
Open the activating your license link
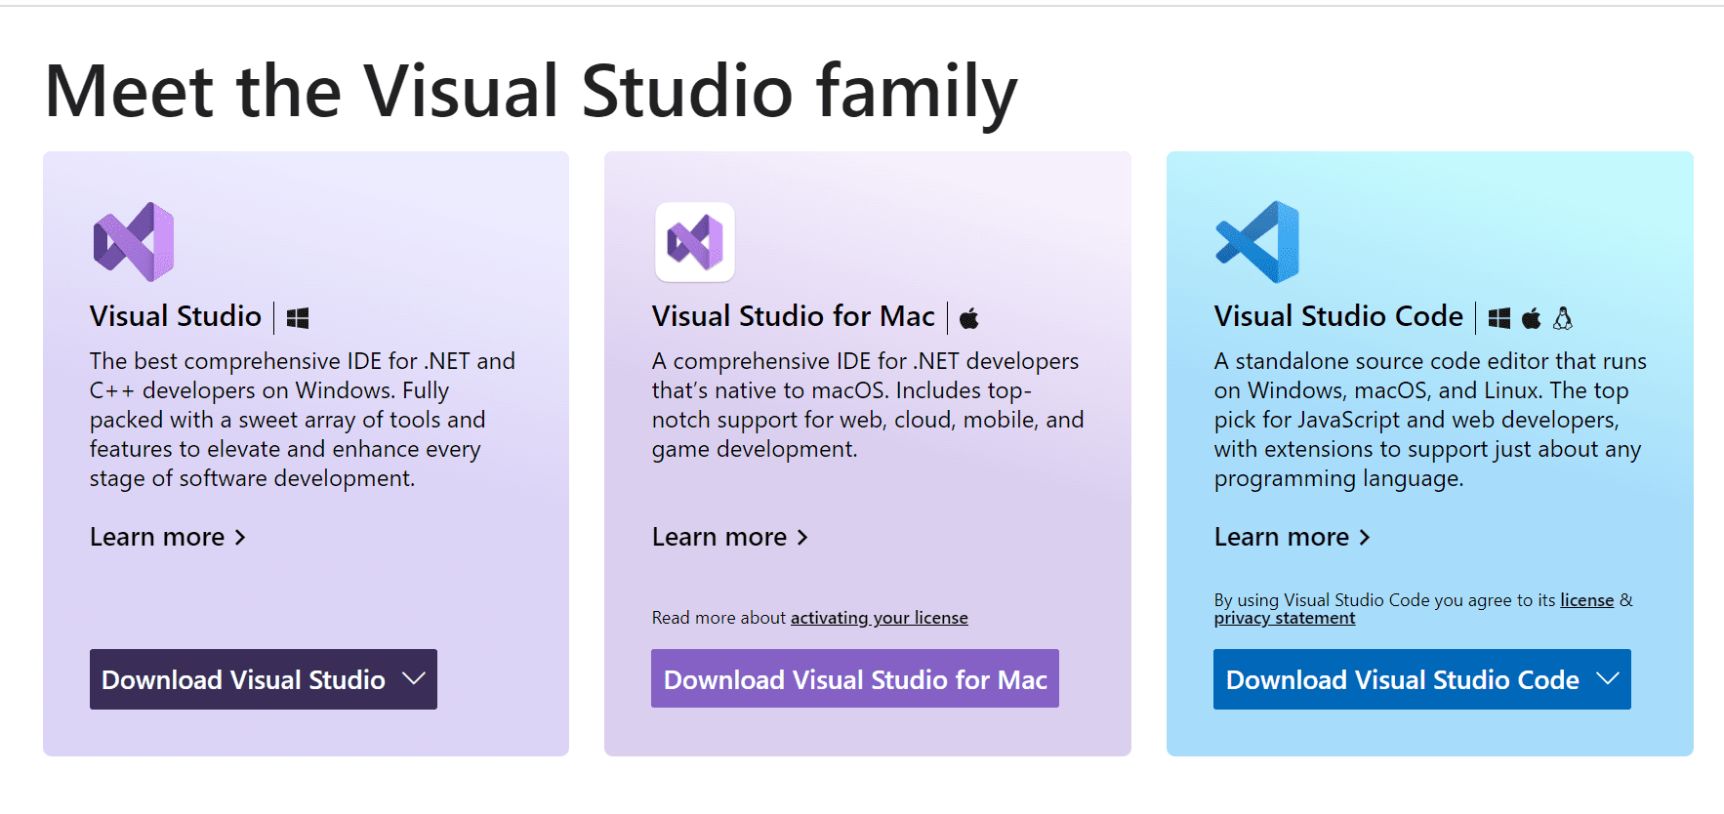[x=880, y=618]
